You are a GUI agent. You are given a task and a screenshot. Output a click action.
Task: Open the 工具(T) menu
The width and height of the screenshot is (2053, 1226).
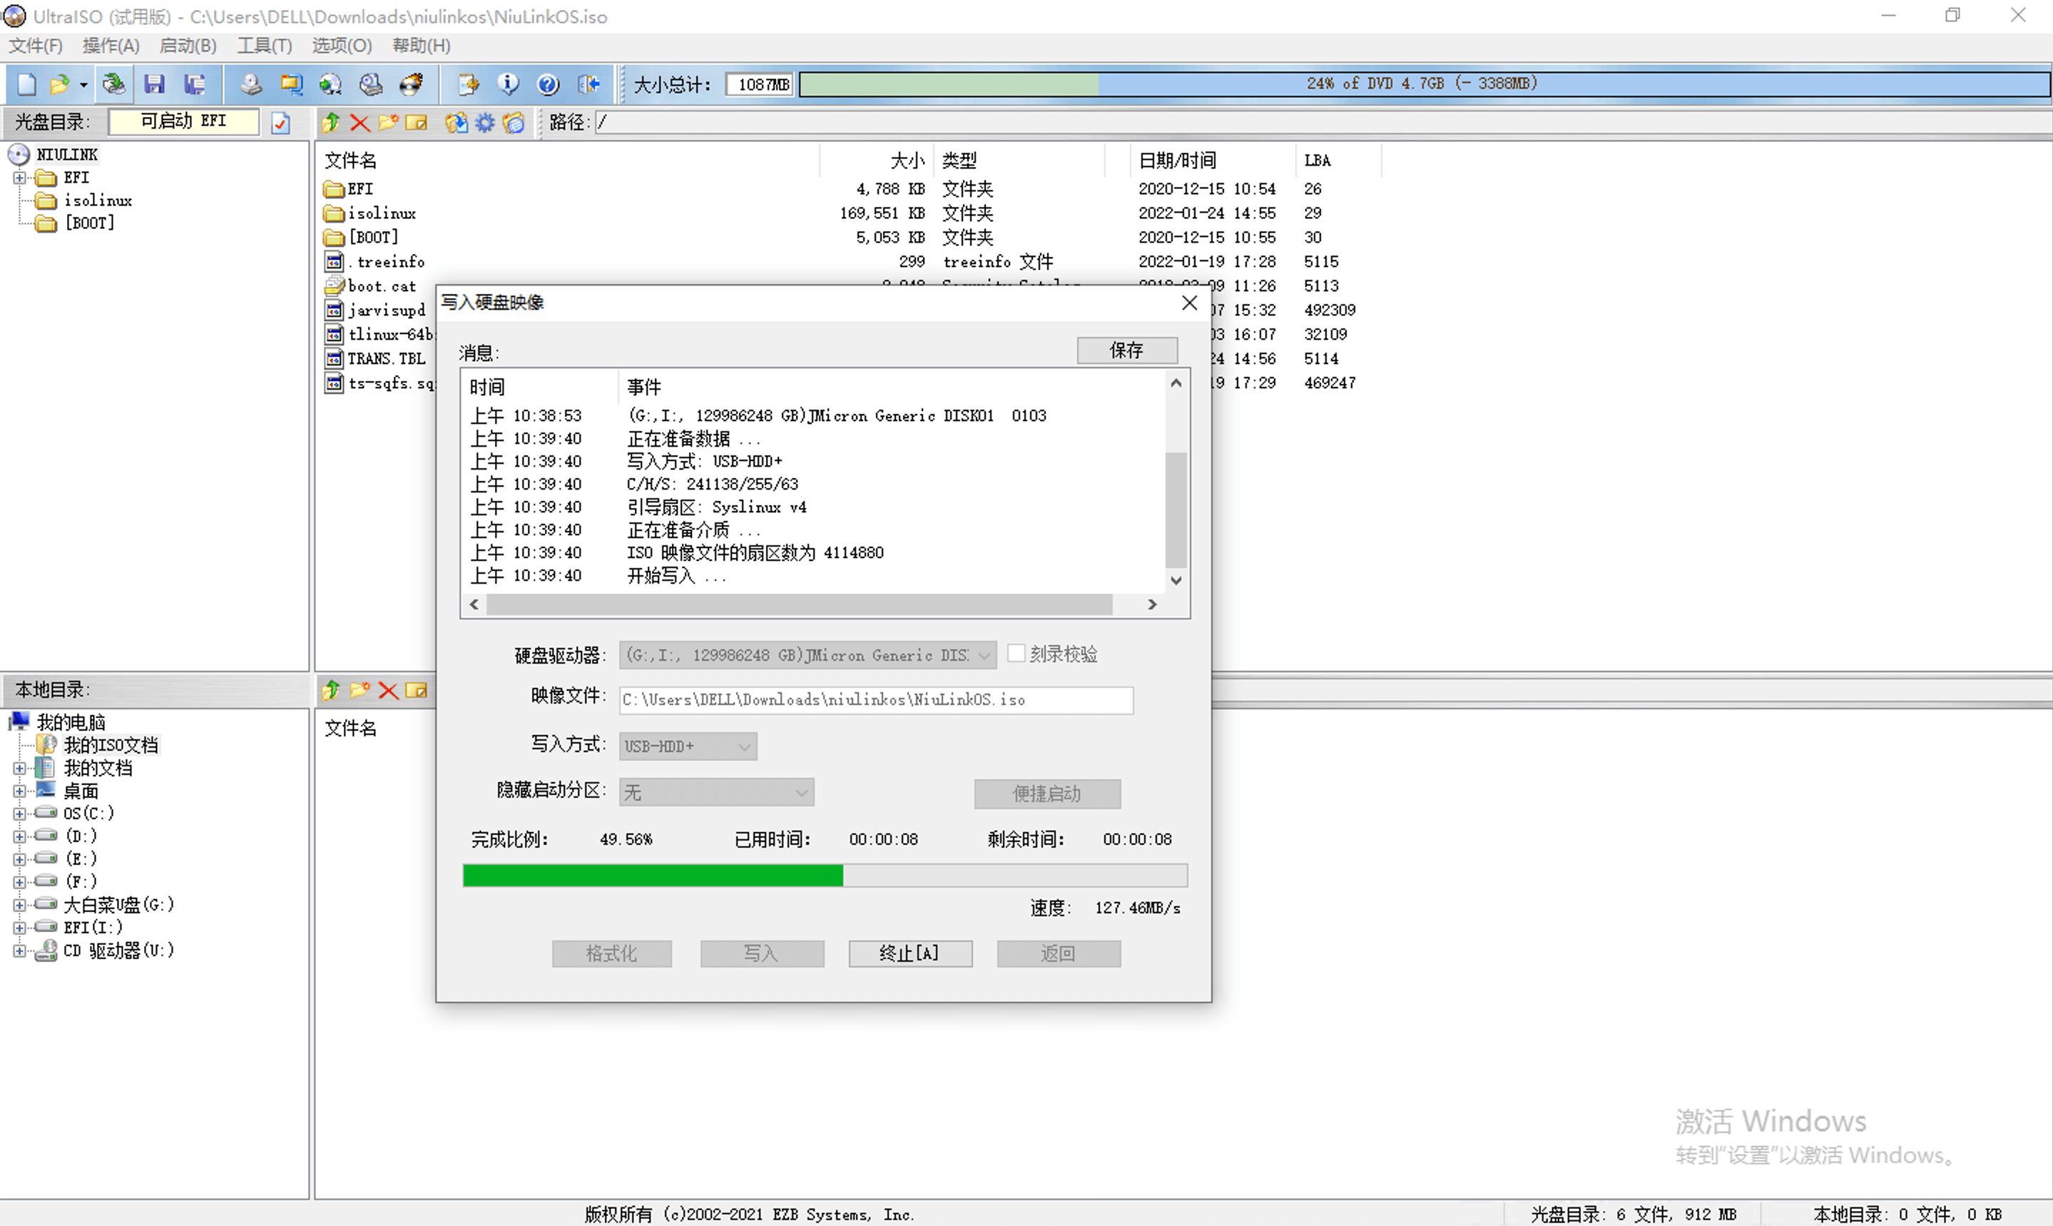(x=264, y=46)
